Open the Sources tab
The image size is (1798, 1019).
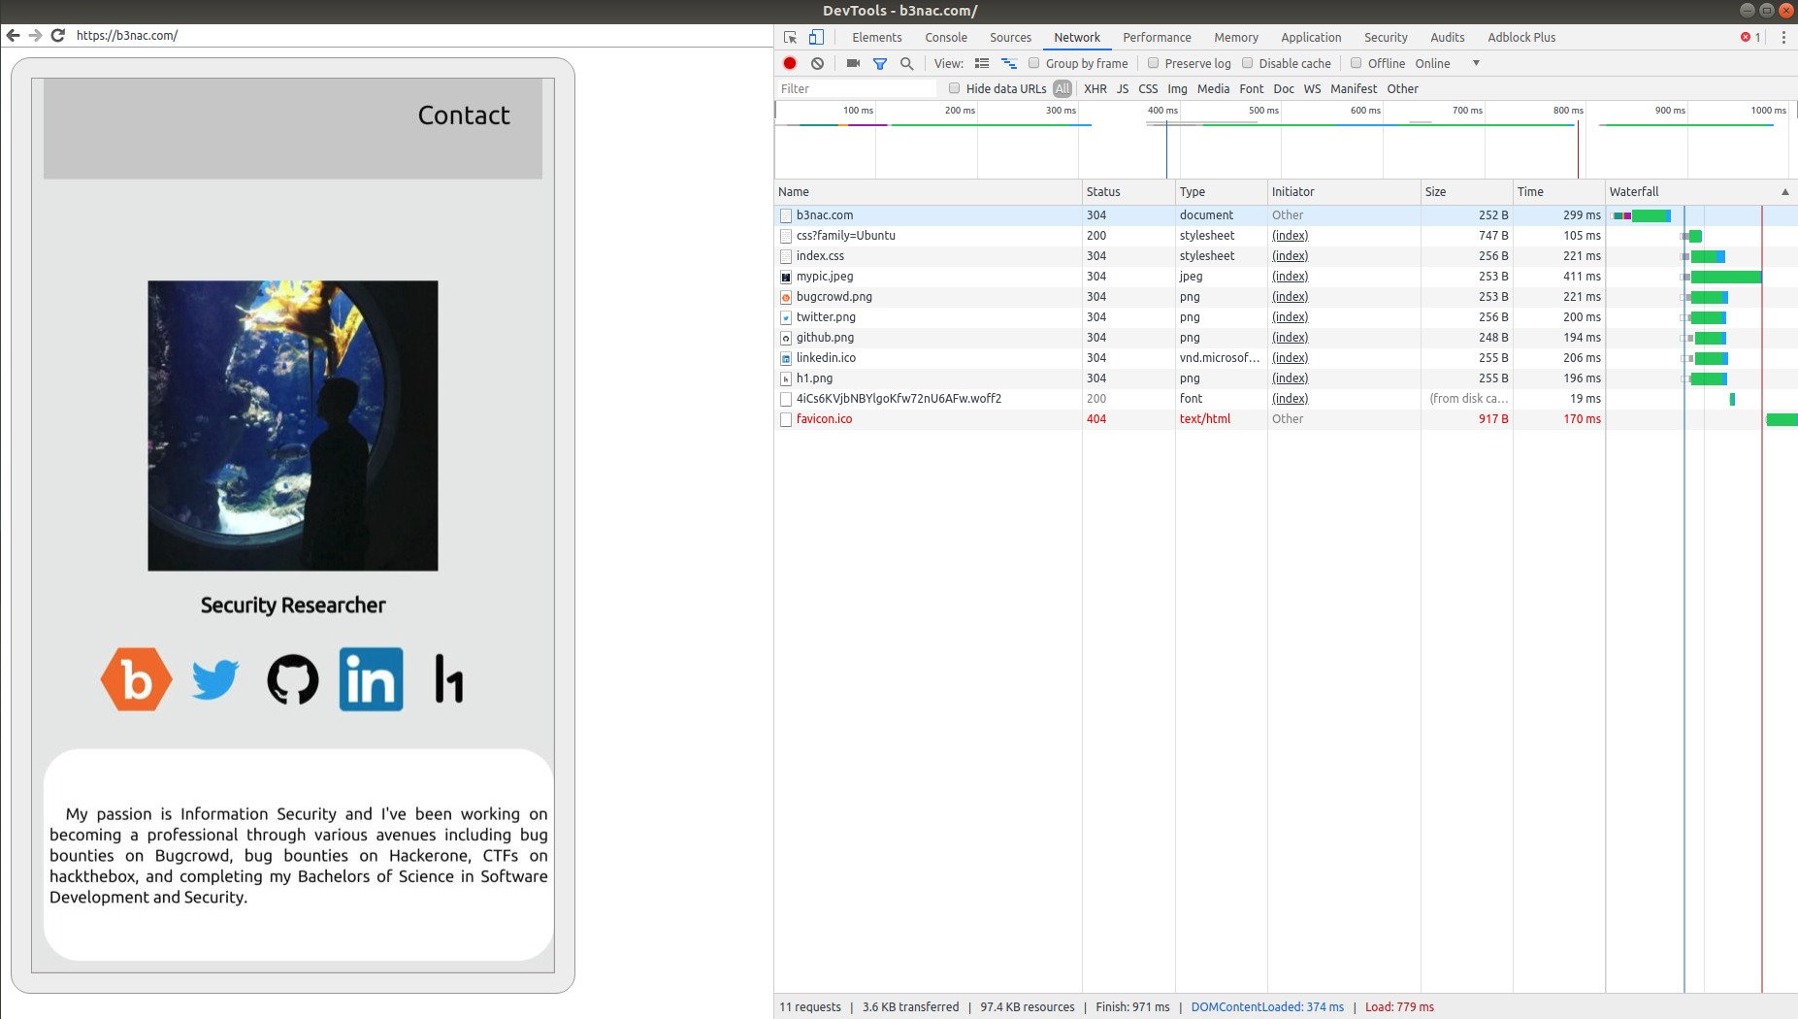click(x=1010, y=37)
